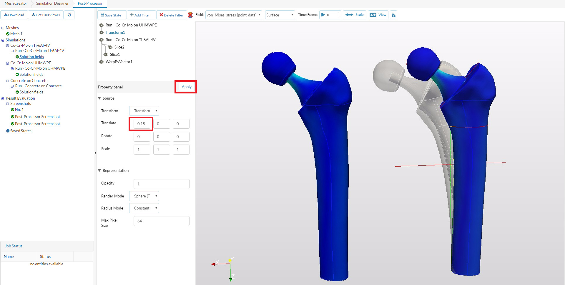Open the von_Mises_stress Field dropdown
This screenshot has width=565, height=285.
tap(233, 15)
